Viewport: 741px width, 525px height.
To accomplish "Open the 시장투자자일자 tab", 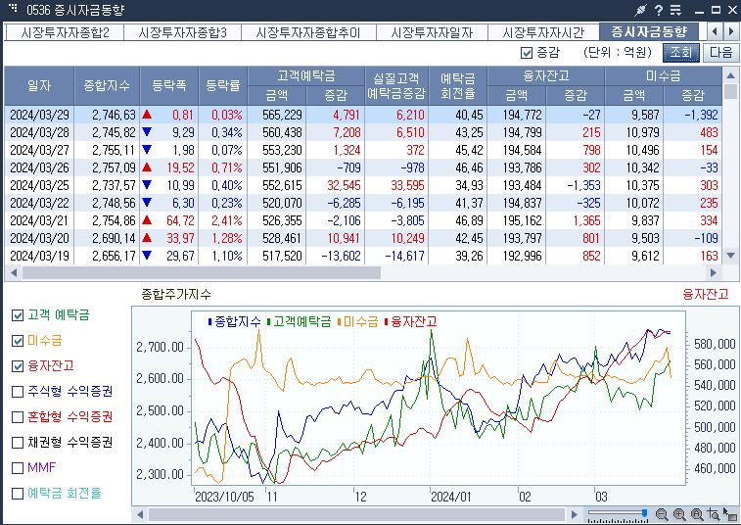I will click(432, 32).
